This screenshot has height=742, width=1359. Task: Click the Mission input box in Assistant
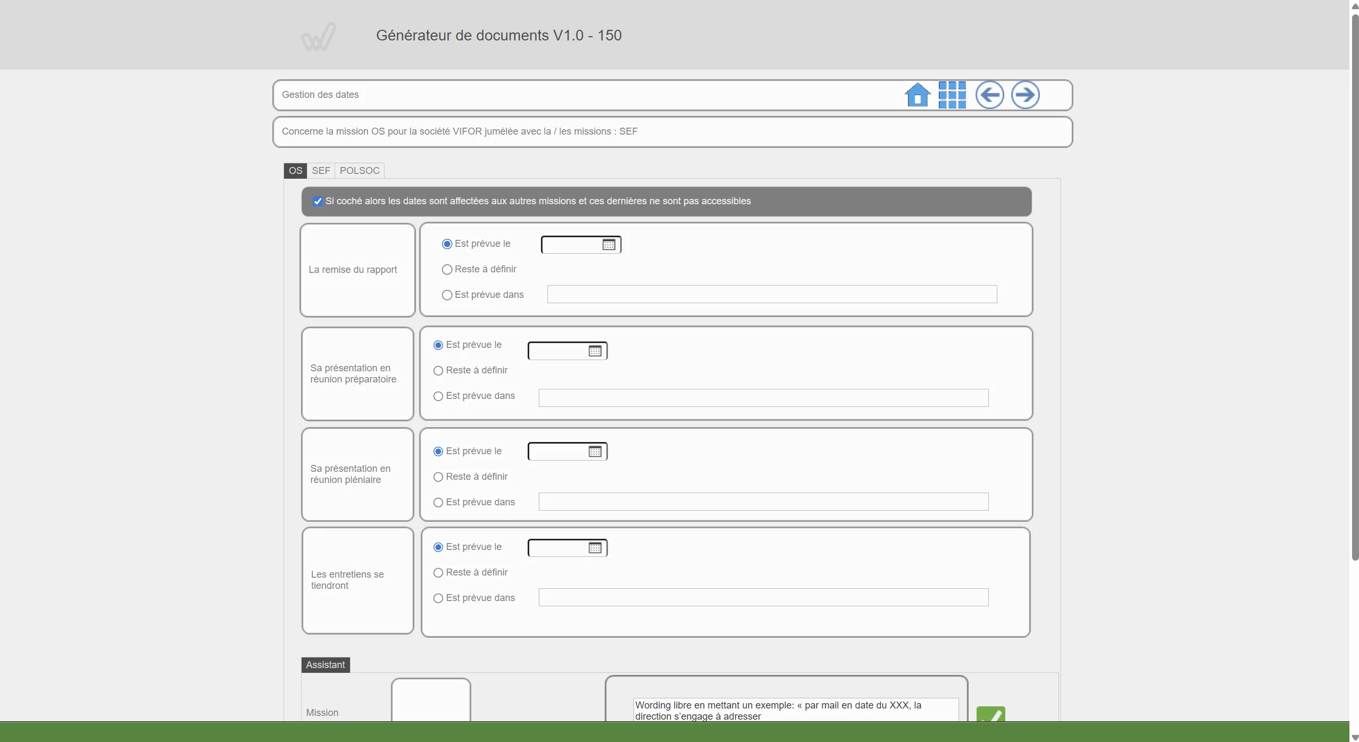431,701
